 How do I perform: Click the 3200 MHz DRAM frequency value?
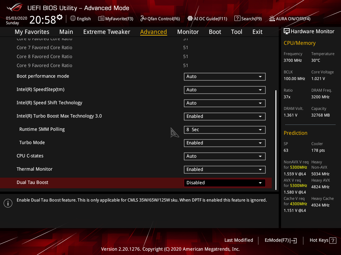320,97
